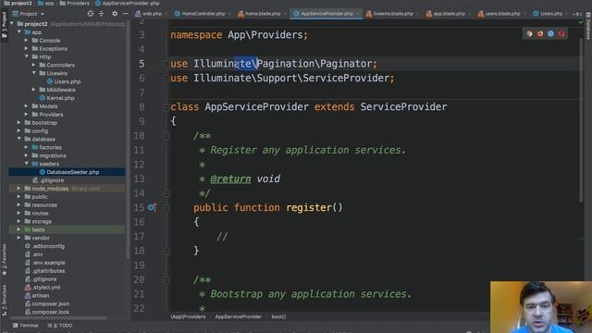Click the override gutter icon on line 15
Viewport: 592px width, 333px height.
pyautogui.click(x=152, y=207)
